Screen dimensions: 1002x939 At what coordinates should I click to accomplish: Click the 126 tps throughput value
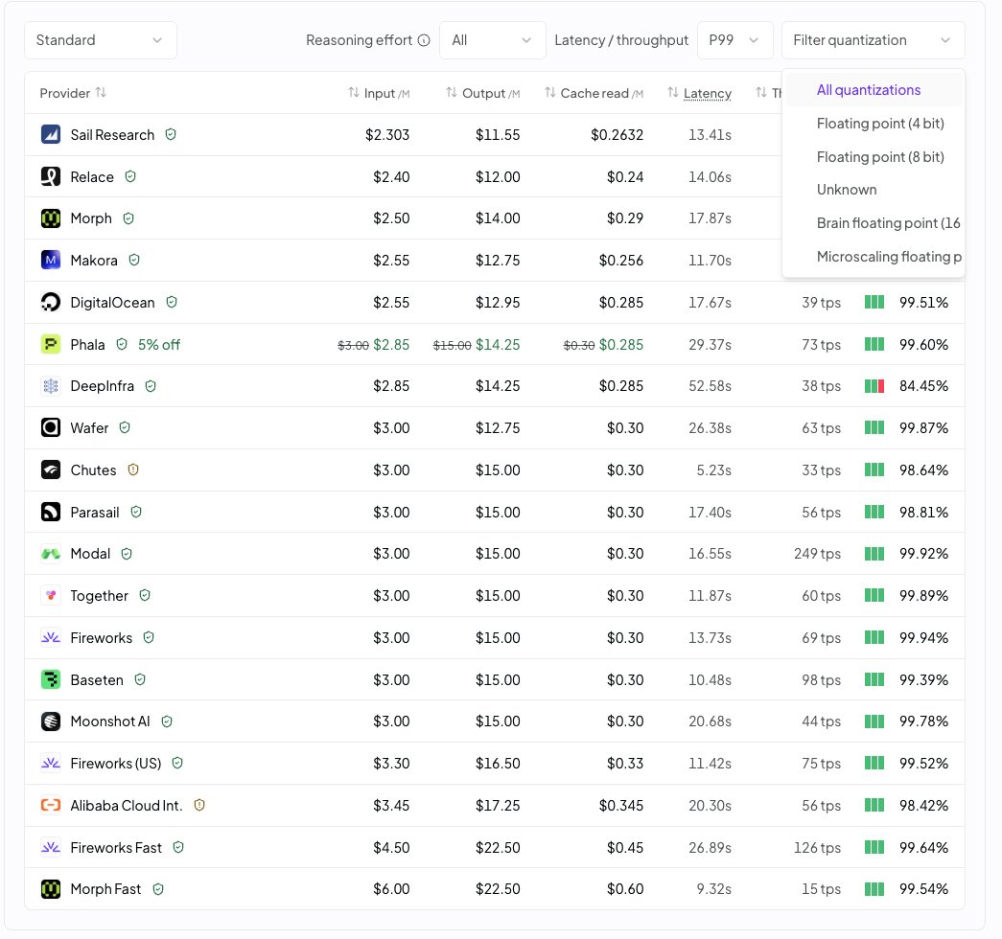click(817, 848)
